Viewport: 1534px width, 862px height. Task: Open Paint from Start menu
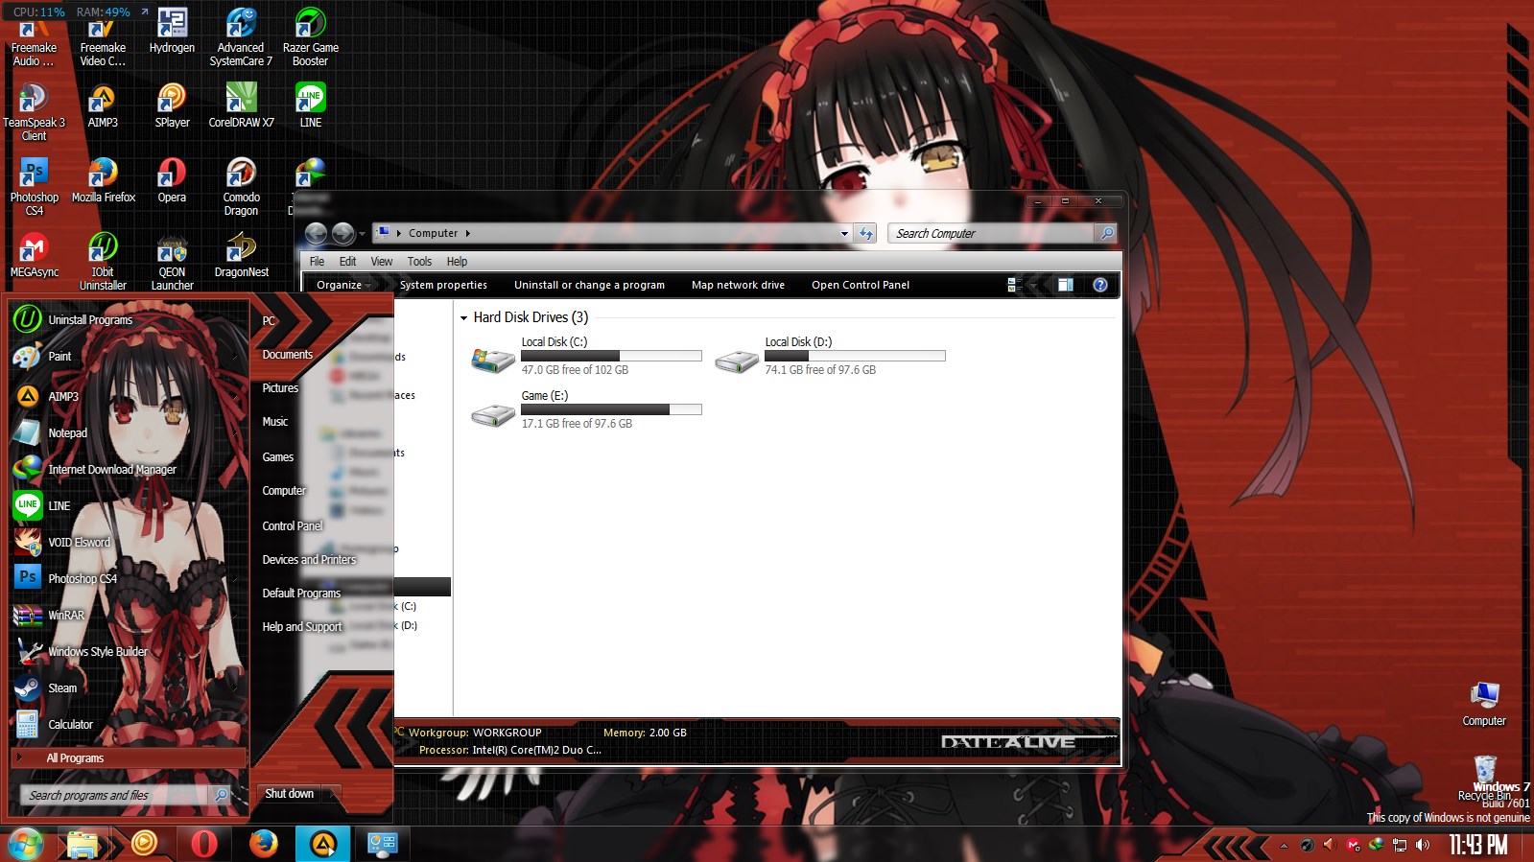[129, 356]
